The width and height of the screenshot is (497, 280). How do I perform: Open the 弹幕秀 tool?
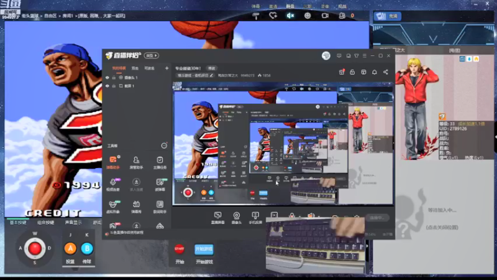(136, 207)
